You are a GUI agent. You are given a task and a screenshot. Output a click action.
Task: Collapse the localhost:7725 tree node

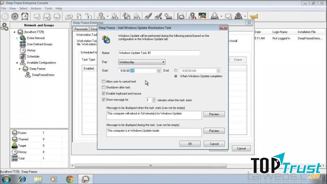(x=14, y=32)
